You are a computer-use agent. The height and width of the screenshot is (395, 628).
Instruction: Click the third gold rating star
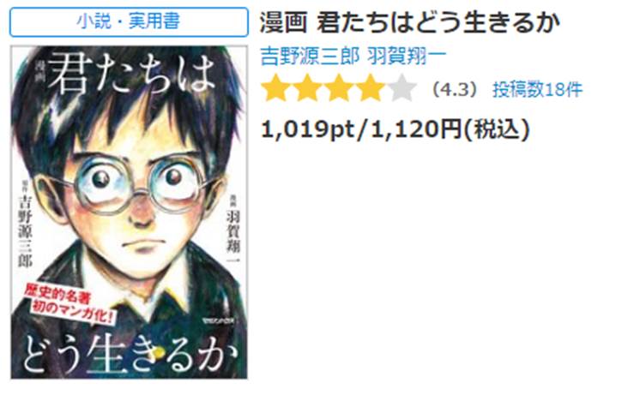pyautogui.click(x=339, y=87)
